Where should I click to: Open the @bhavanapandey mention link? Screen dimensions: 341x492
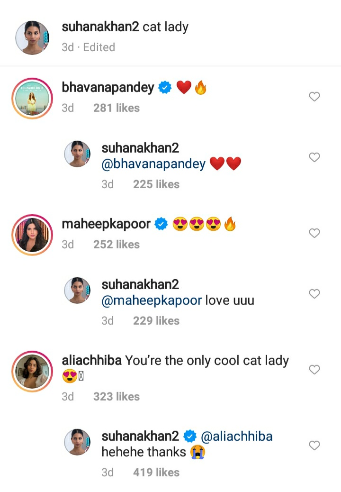point(152,163)
